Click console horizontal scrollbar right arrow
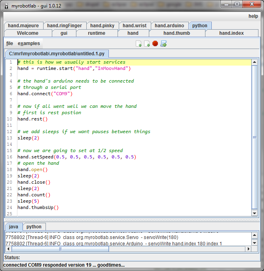264x271 pixels. (x=248, y=249)
